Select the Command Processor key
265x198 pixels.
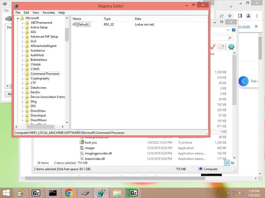pos(45,74)
